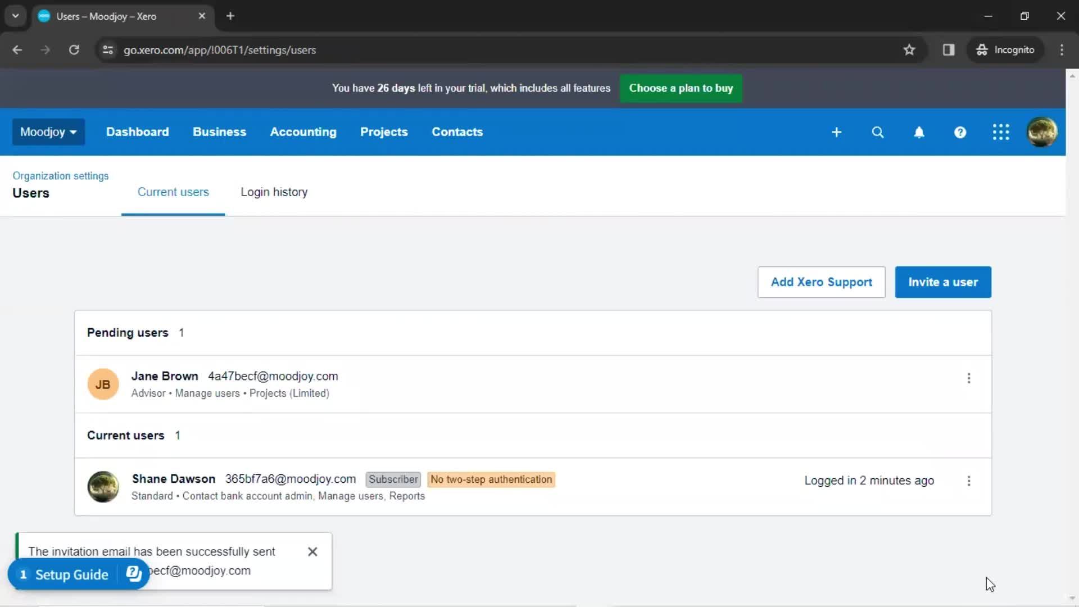Dismiss the invitation sent notification
The image size is (1079, 607).
click(312, 552)
